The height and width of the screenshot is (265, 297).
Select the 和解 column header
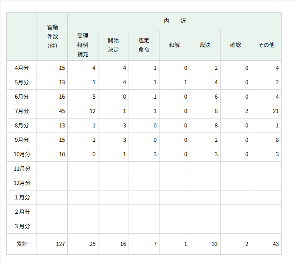pyautogui.click(x=174, y=45)
